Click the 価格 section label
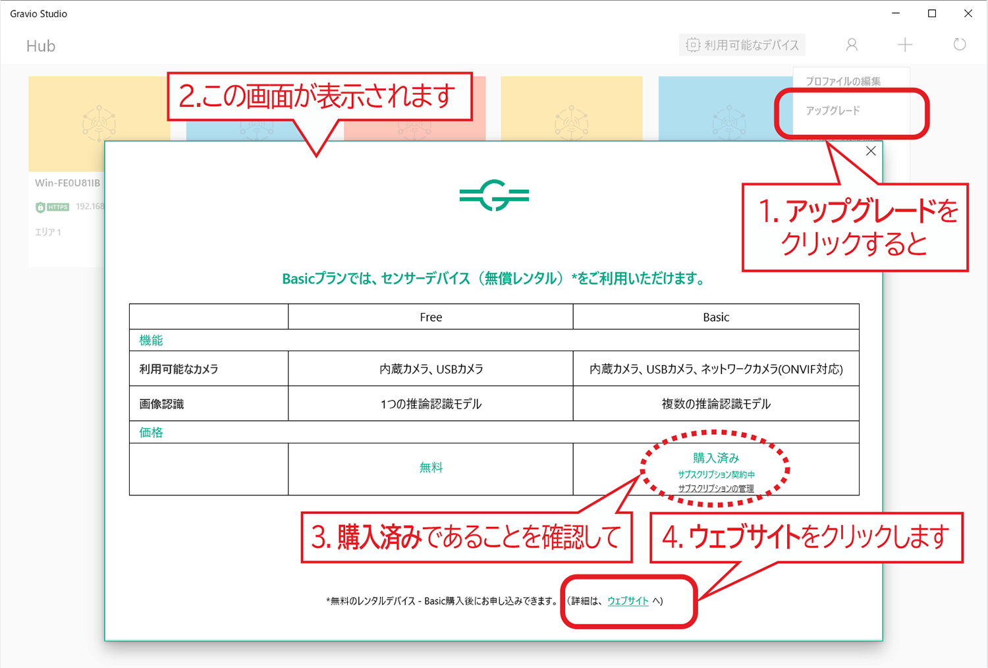This screenshot has width=988, height=668. pos(151,432)
